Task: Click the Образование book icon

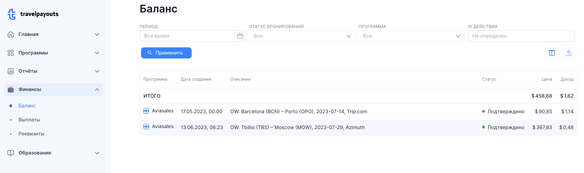Action: 11,153
